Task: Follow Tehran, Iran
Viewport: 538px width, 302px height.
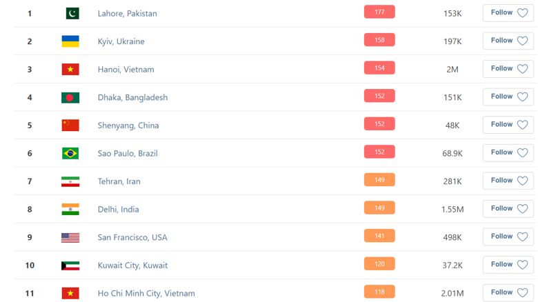Action: click(x=508, y=181)
